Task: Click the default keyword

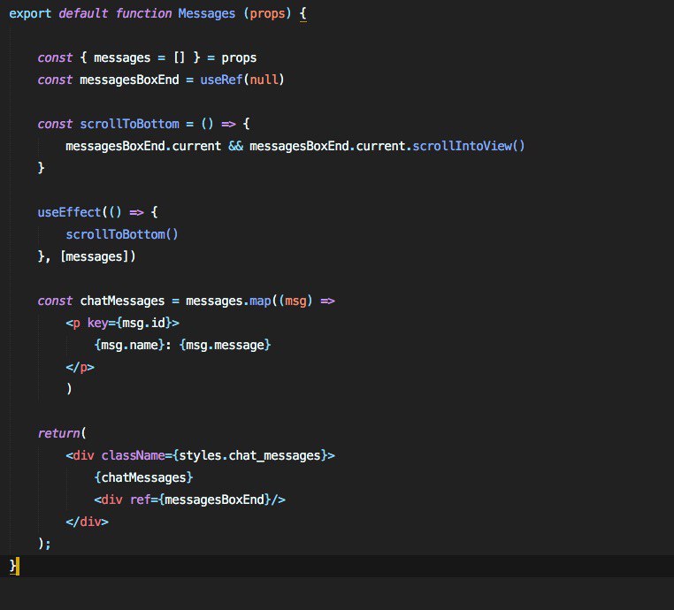Action: [x=83, y=13]
